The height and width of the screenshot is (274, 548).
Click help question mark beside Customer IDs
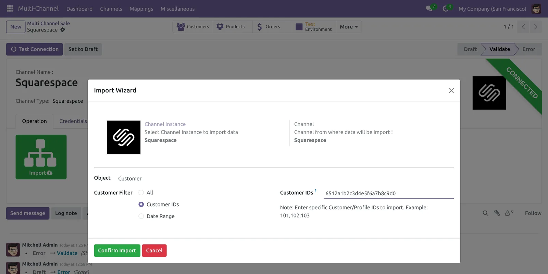pos(315,191)
